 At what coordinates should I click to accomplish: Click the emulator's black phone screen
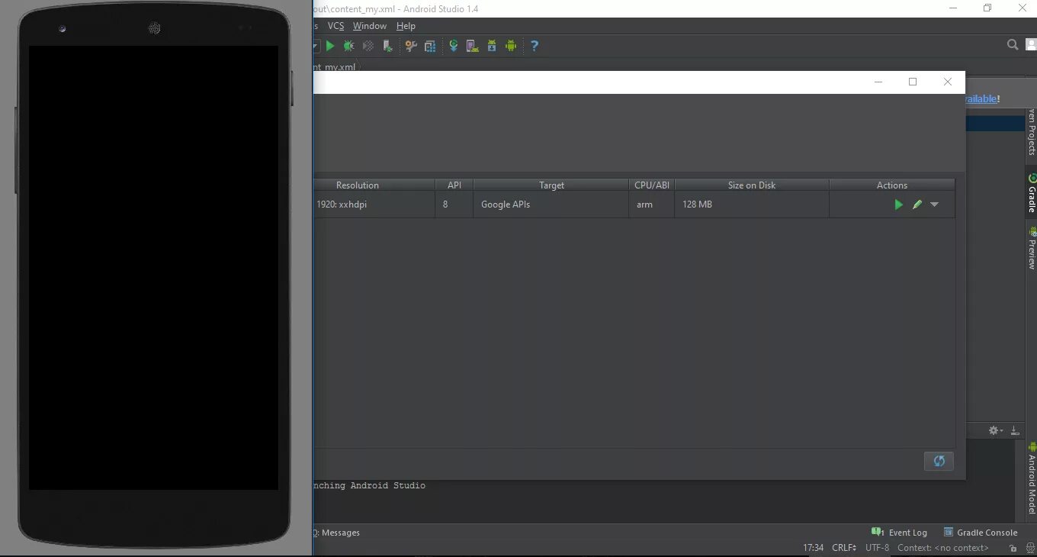pos(153,268)
